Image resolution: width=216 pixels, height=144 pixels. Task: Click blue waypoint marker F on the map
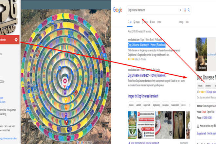point(69,36)
